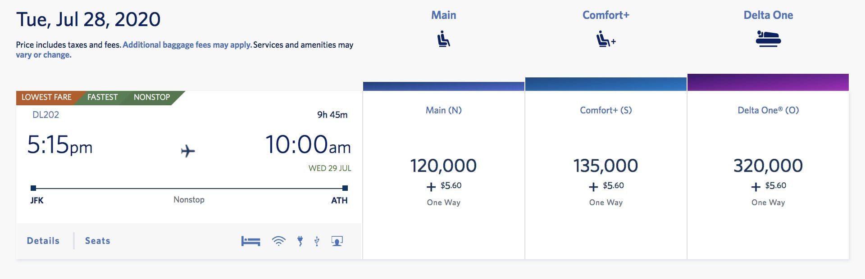The height and width of the screenshot is (279, 865).
Task: Click the seatback entertainment amenity icon
Action: pos(336,242)
